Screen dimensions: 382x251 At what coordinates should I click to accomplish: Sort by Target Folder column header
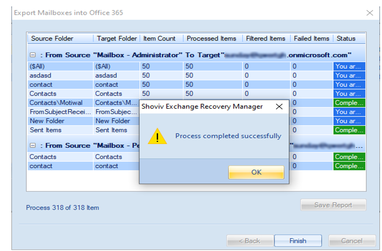pyautogui.click(x=117, y=38)
